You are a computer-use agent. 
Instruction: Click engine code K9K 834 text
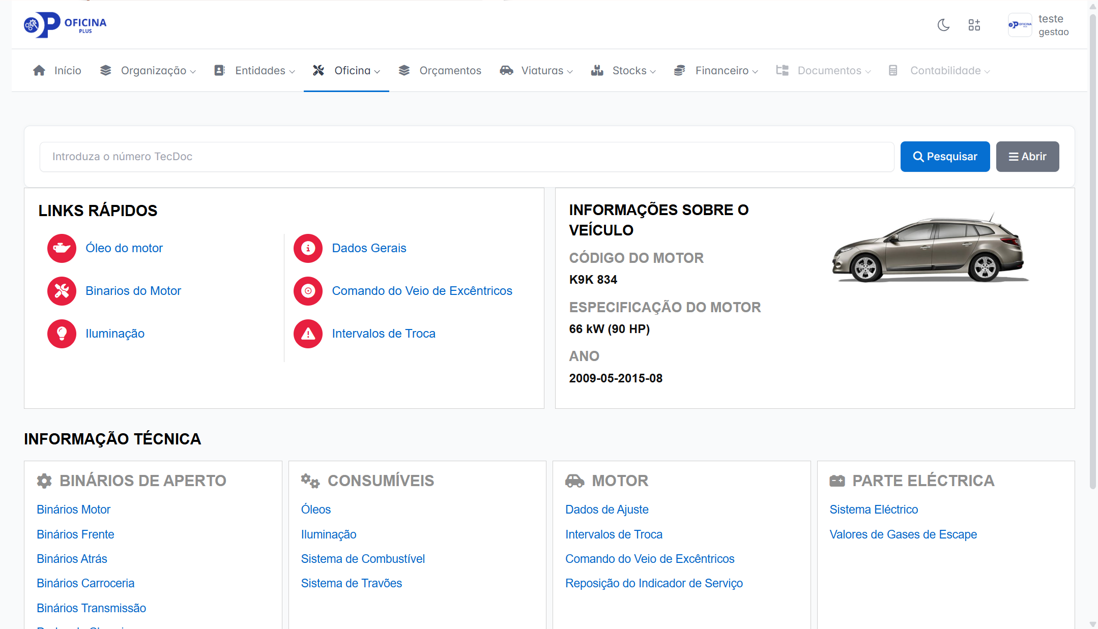(593, 280)
